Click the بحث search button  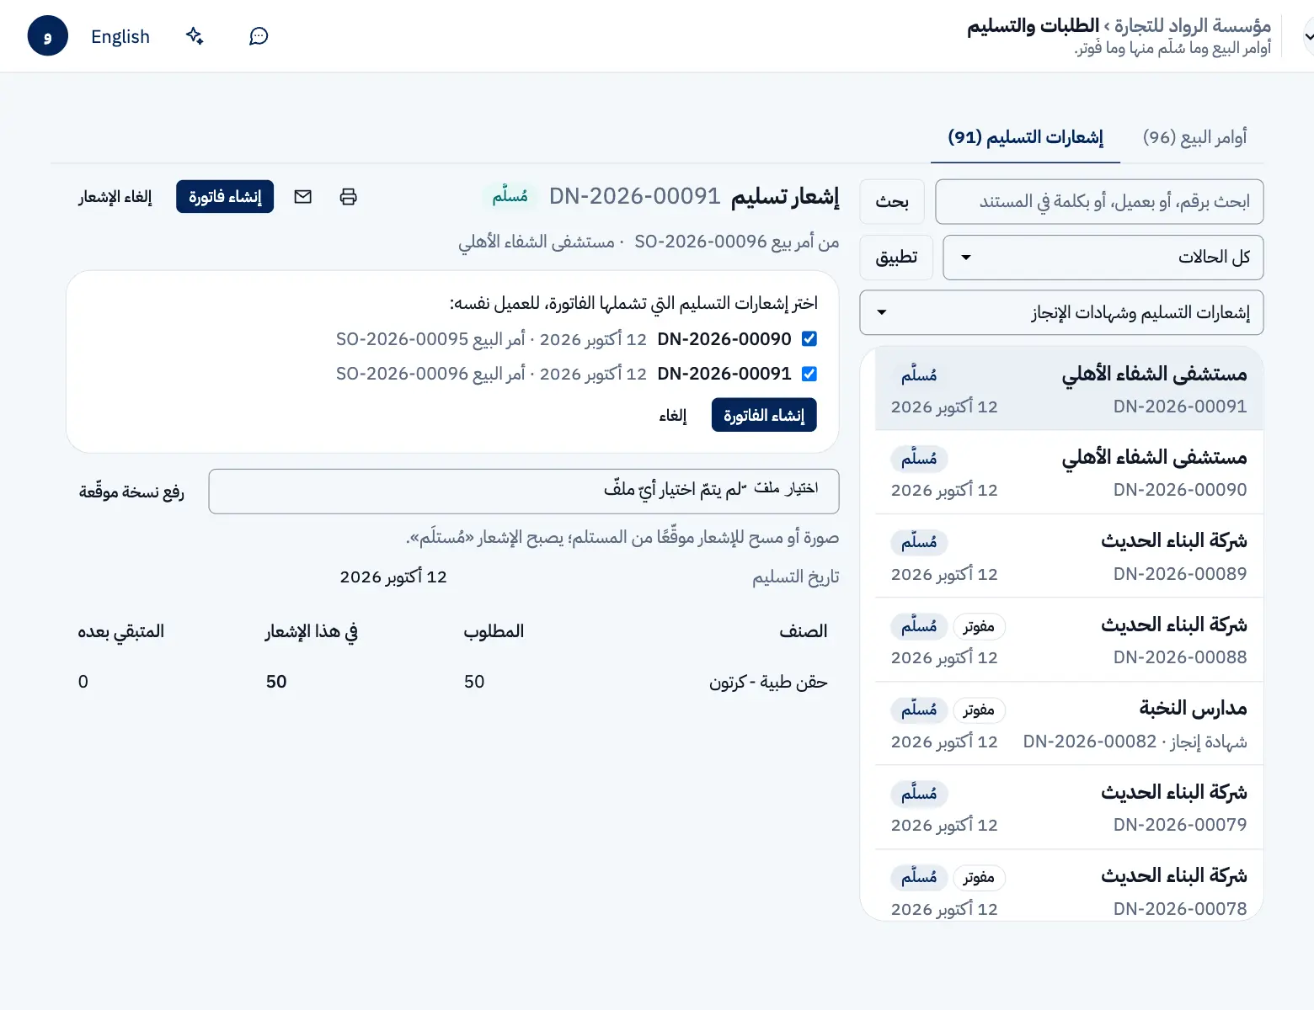(892, 201)
